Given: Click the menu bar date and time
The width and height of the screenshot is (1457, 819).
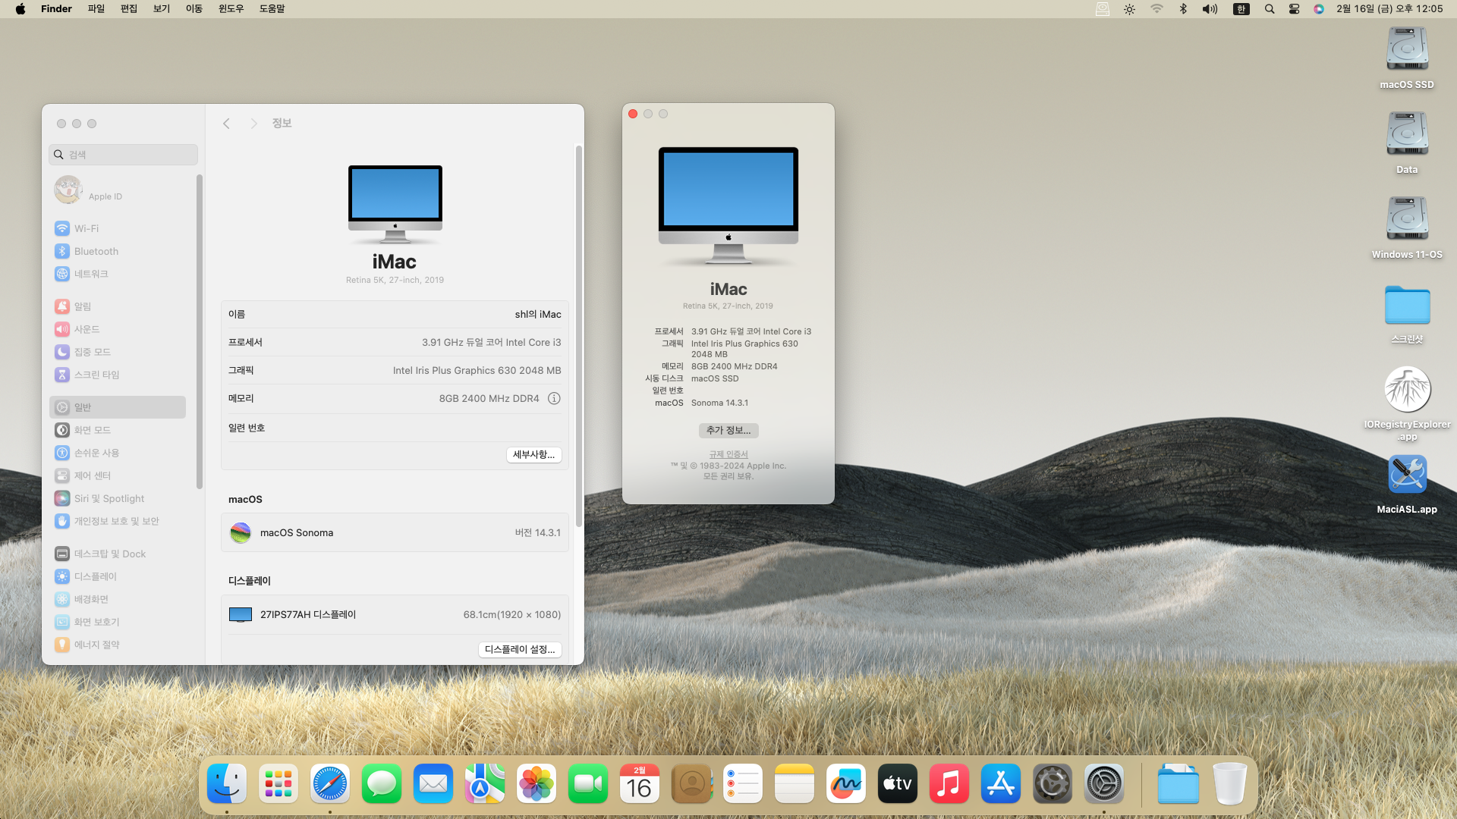Looking at the screenshot, I should [x=1389, y=9].
